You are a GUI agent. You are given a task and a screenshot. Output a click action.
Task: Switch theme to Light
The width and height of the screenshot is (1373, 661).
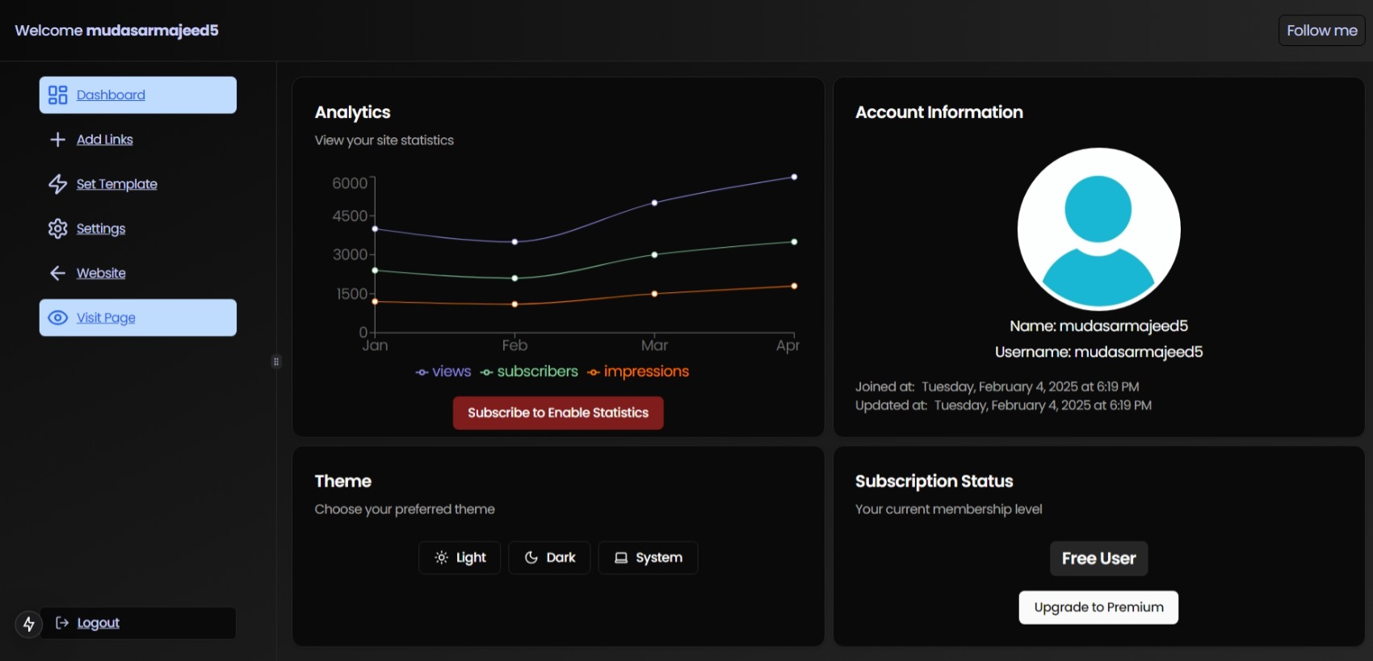[460, 558]
